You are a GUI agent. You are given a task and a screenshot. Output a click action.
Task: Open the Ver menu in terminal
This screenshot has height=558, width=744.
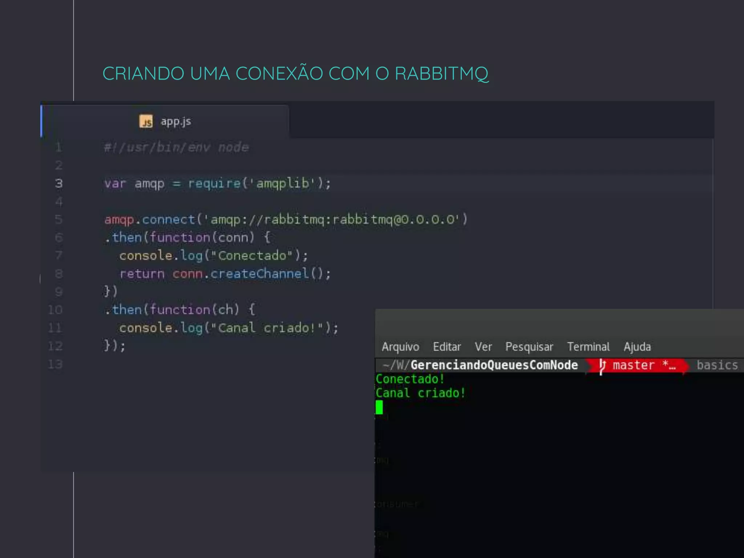pos(483,347)
